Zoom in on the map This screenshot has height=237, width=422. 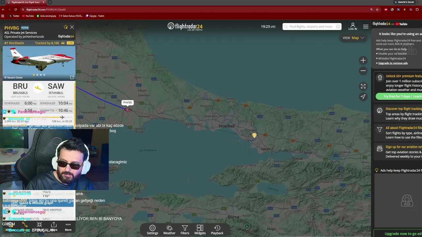363,60
